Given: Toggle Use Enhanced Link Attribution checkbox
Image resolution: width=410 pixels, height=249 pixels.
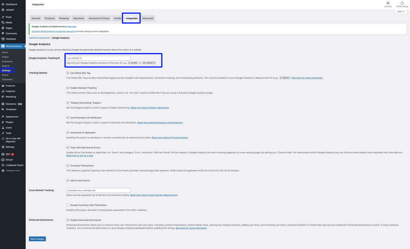Looking at the screenshot, I should [67, 117].
